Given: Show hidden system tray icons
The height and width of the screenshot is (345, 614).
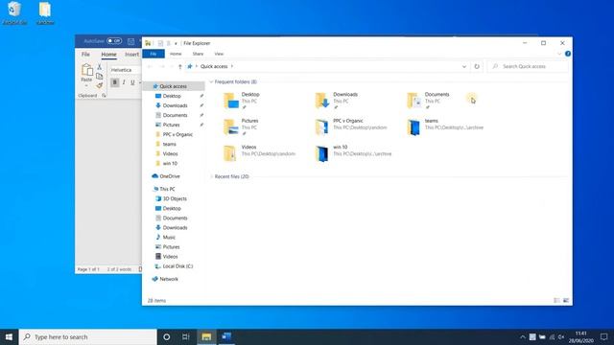Looking at the screenshot, I should click(x=522, y=336).
